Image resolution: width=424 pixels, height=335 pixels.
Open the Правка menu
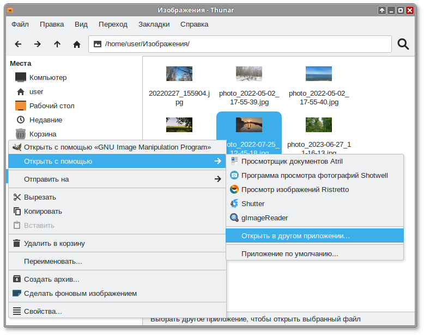coord(52,24)
